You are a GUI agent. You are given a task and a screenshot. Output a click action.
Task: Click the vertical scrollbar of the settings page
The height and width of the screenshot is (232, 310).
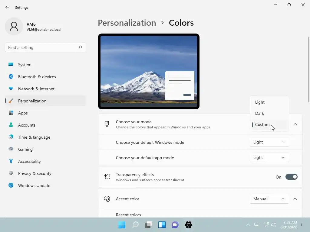coord(309,69)
